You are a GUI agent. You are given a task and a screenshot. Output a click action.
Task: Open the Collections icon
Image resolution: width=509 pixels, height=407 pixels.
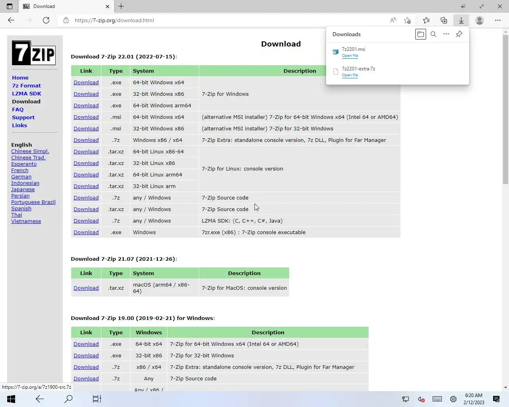click(x=444, y=20)
